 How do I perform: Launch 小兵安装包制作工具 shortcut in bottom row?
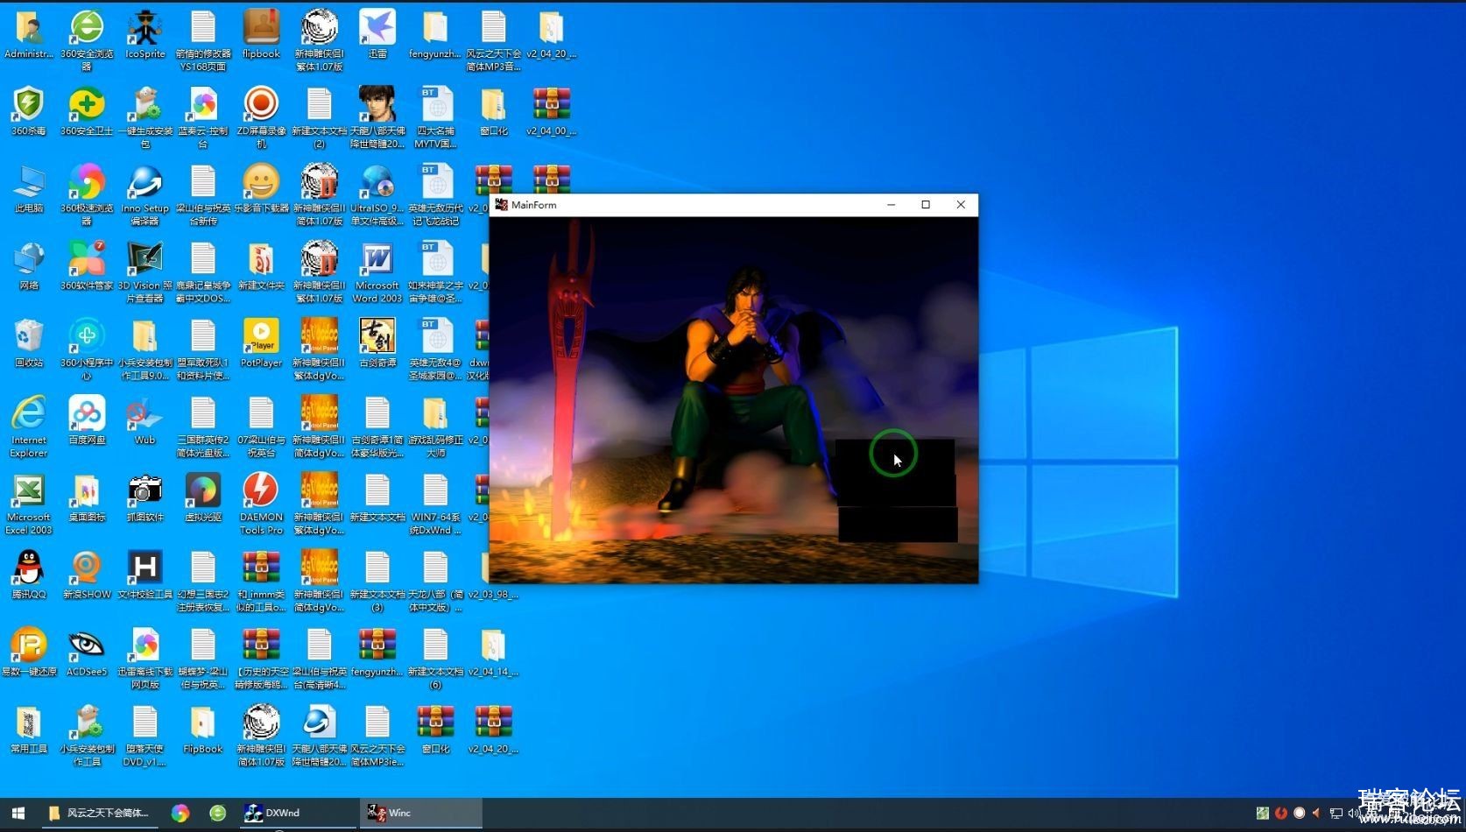[x=87, y=736]
